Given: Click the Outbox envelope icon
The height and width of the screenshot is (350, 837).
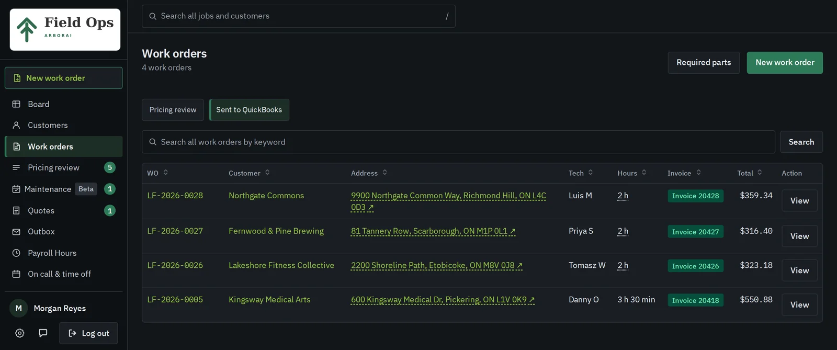Looking at the screenshot, I should tap(16, 231).
